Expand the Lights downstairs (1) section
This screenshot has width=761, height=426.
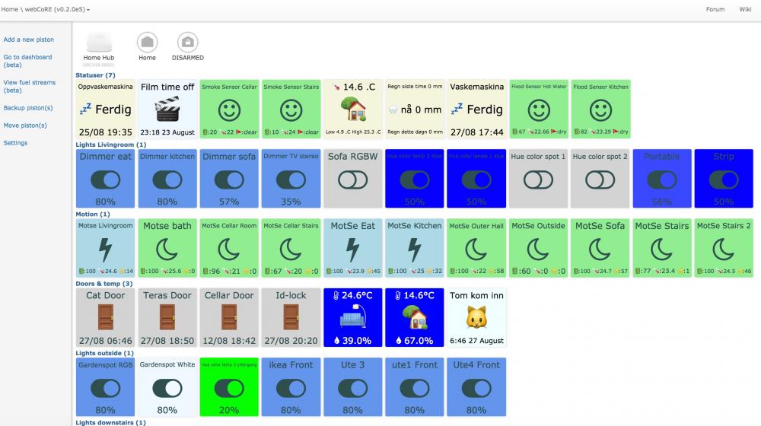coord(110,422)
